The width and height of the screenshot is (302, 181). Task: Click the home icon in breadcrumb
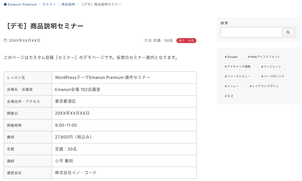5,4
